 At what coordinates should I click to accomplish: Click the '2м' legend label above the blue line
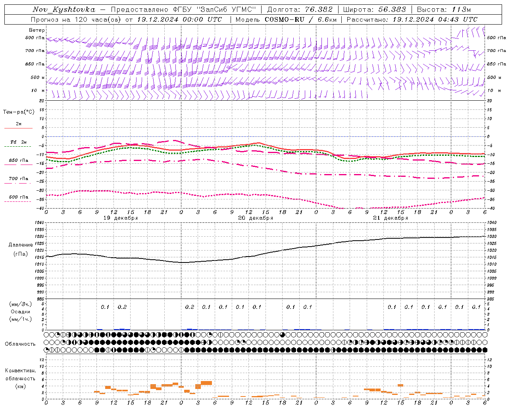[x=19, y=124]
